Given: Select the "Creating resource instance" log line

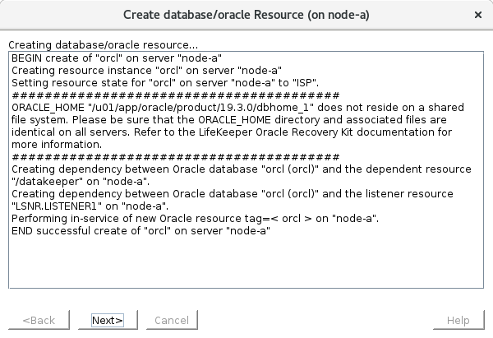Looking at the screenshot, I should point(146,70).
